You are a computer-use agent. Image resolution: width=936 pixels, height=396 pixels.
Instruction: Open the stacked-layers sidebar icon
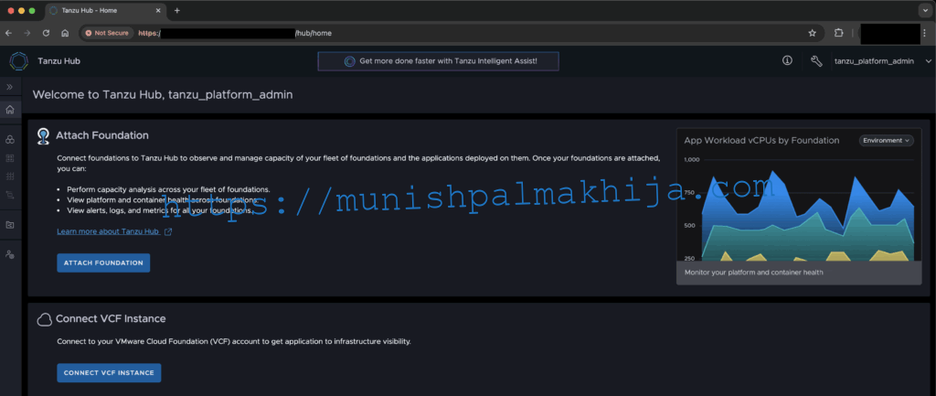click(x=9, y=196)
